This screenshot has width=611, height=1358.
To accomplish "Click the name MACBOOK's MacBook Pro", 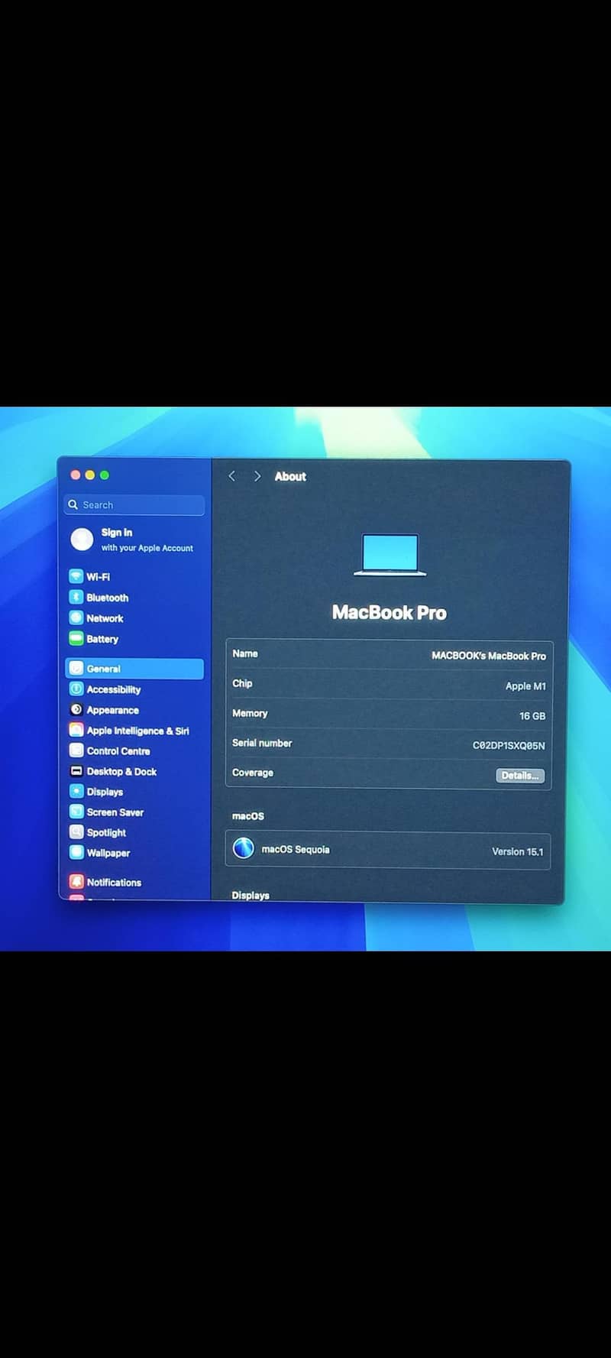I will (x=489, y=656).
